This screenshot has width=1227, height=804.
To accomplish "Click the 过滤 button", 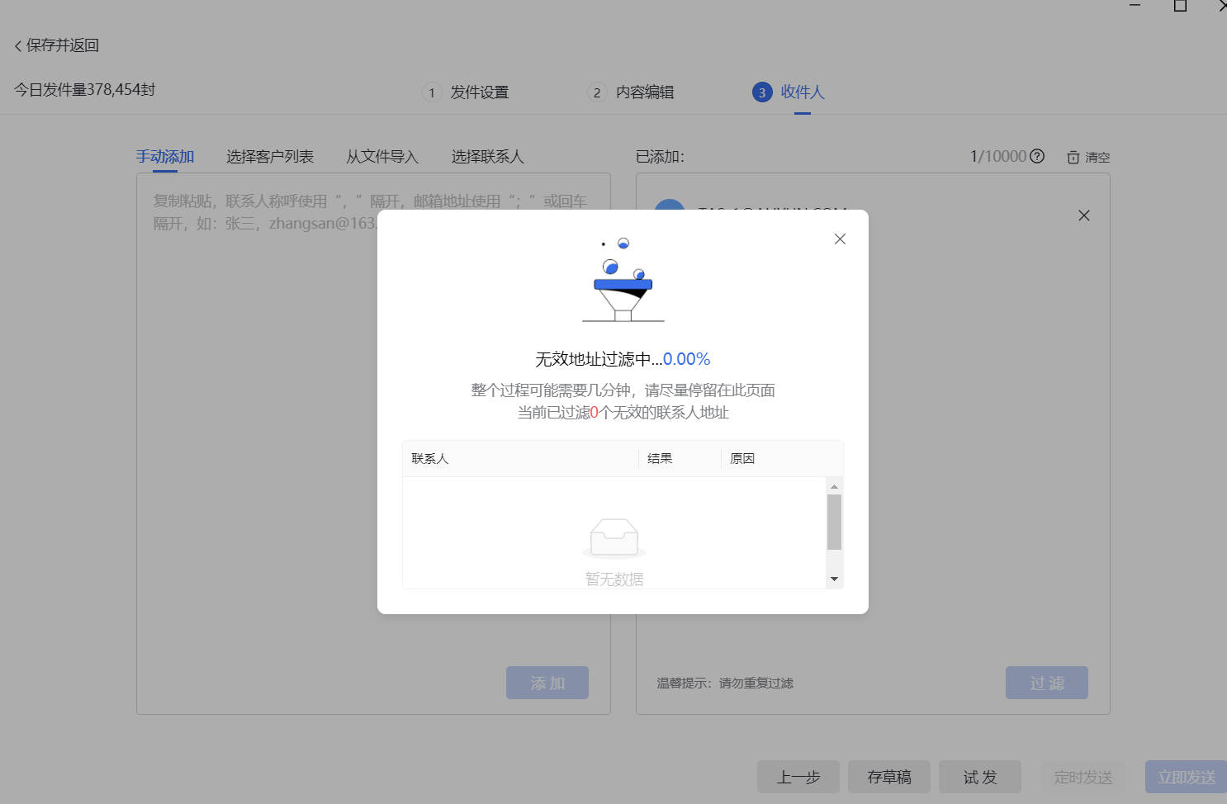I will [1046, 683].
